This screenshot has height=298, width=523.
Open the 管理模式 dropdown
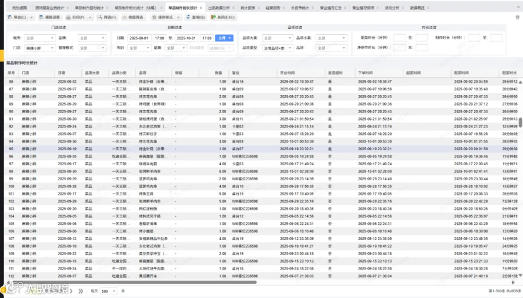(x=92, y=48)
